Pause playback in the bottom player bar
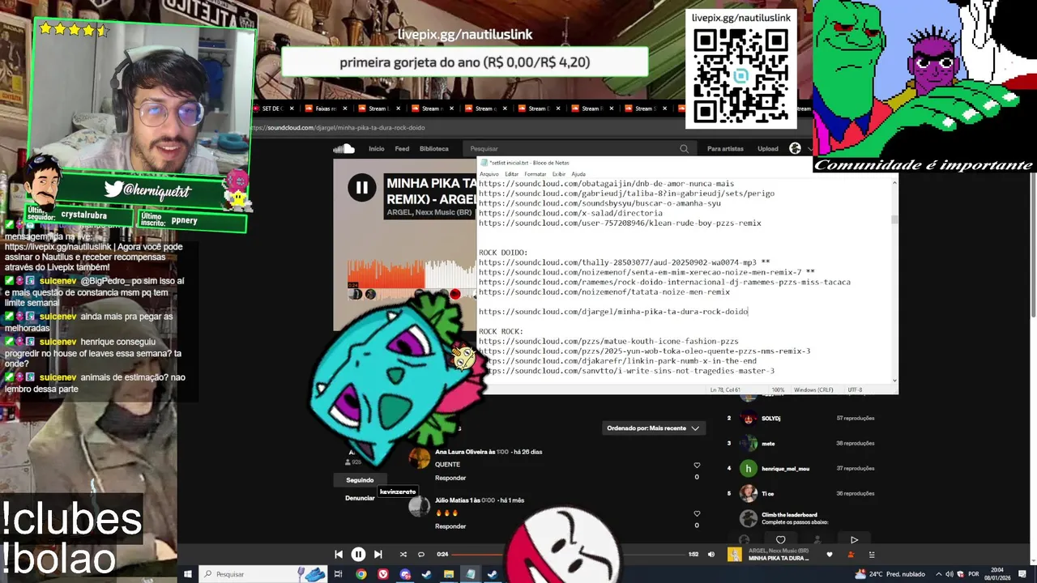This screenshot has height=583, width=1037. click(358, 555)
